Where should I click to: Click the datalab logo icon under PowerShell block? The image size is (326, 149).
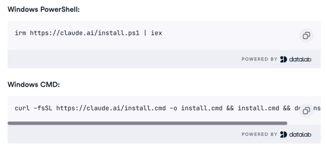click(283, 59)
